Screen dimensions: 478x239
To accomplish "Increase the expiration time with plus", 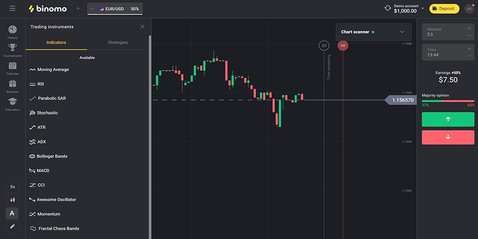I will (469, 48).
